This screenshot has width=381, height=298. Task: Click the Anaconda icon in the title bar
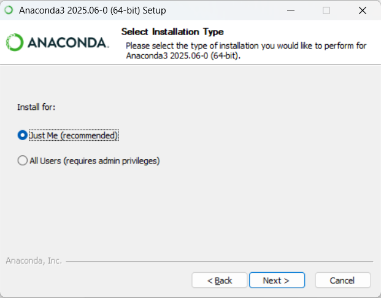[9, 10]
